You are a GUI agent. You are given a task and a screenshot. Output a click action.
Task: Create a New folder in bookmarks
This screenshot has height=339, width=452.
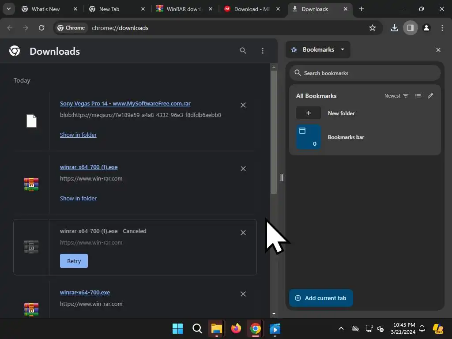365,113
